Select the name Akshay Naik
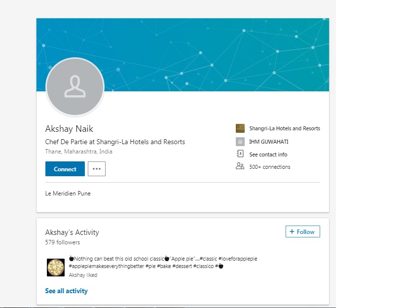The height and width of the screenshot is (308, 404). point(69,129)
